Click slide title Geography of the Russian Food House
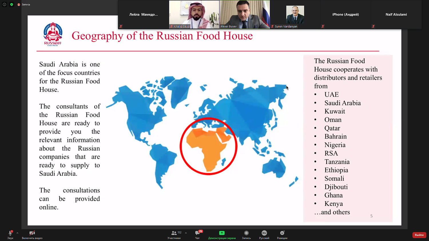 click(x=162, y=36)
